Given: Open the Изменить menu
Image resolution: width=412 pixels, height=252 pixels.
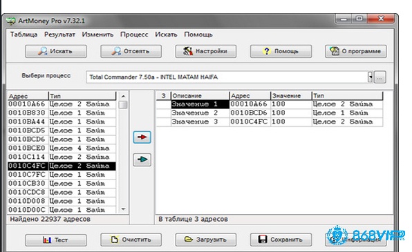Looking at the screenshot, I should click(x=97, y=35).
